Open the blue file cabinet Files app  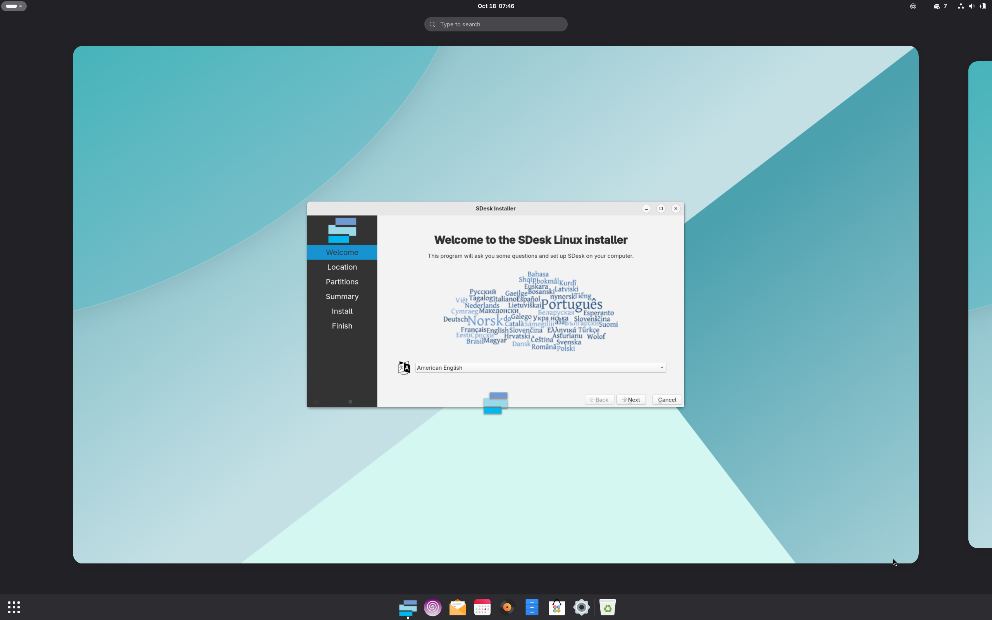tap(532, 607)
